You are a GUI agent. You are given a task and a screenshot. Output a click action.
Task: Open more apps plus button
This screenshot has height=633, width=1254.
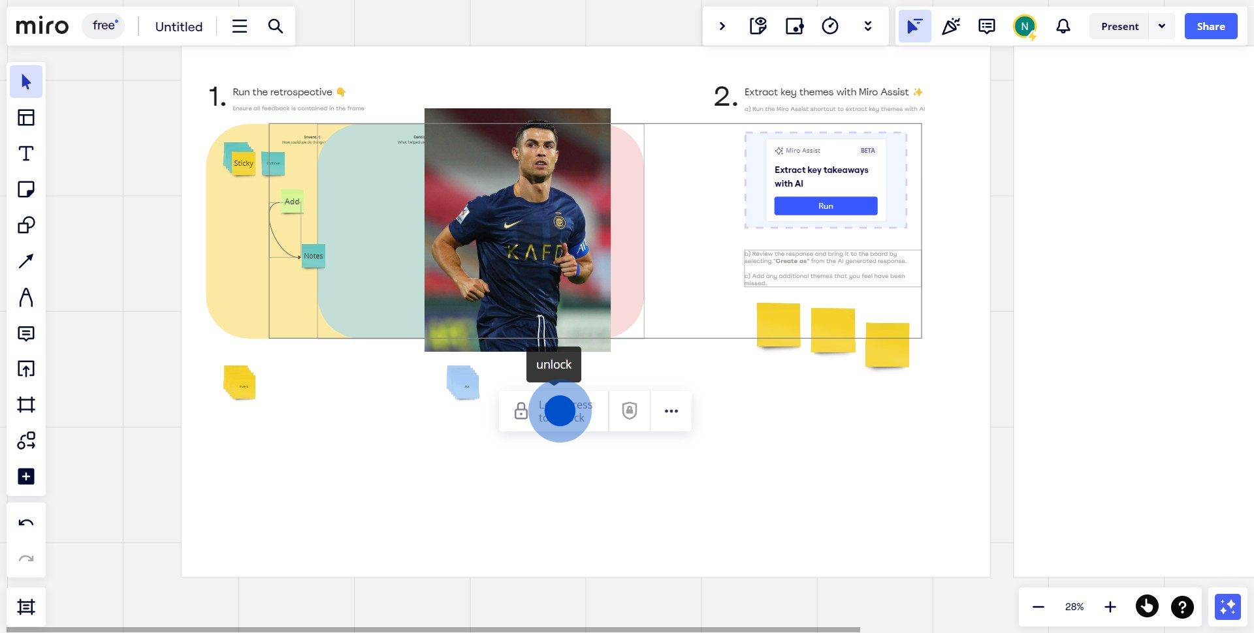tap(26, 476)
